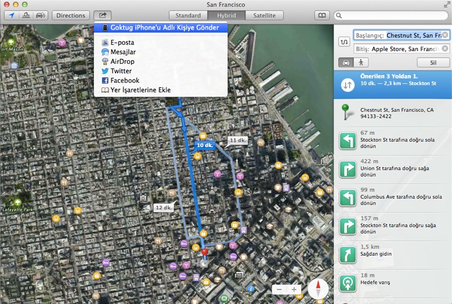The image size is (452, 304).
Task: Toggle the traffic car icon in toolbar
Action: pos(41,15)
